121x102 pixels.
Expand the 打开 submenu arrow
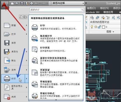point(26,34)
